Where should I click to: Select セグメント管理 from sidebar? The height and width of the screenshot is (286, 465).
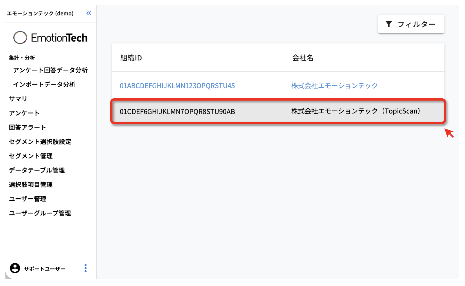tap(31, 156)
